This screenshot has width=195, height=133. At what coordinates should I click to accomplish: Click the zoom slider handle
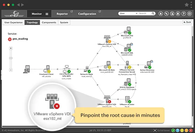pyautogui.click(x=11, y=58)
